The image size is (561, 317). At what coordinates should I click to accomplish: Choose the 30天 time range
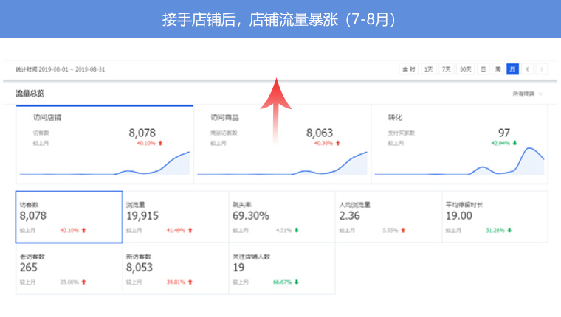465,69
